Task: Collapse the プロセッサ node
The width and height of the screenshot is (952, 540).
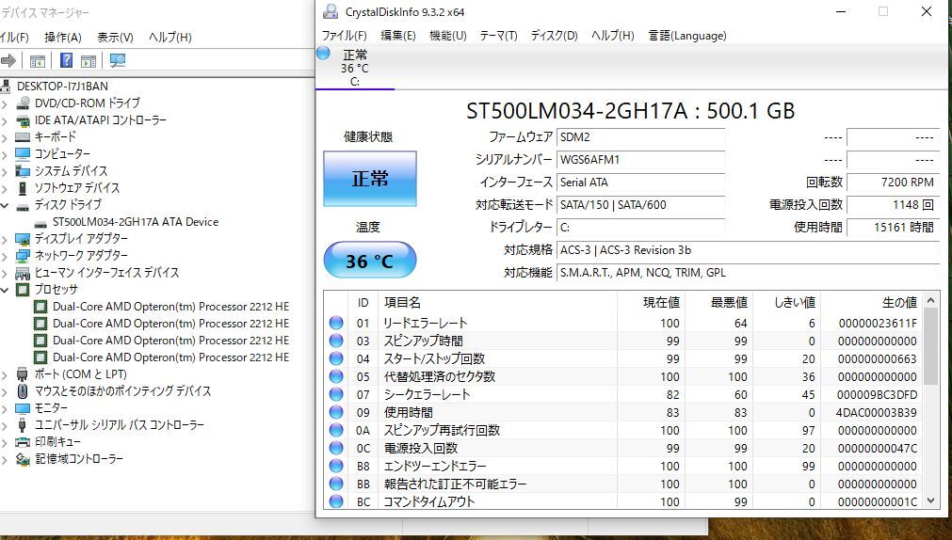Action: [5, 290]
